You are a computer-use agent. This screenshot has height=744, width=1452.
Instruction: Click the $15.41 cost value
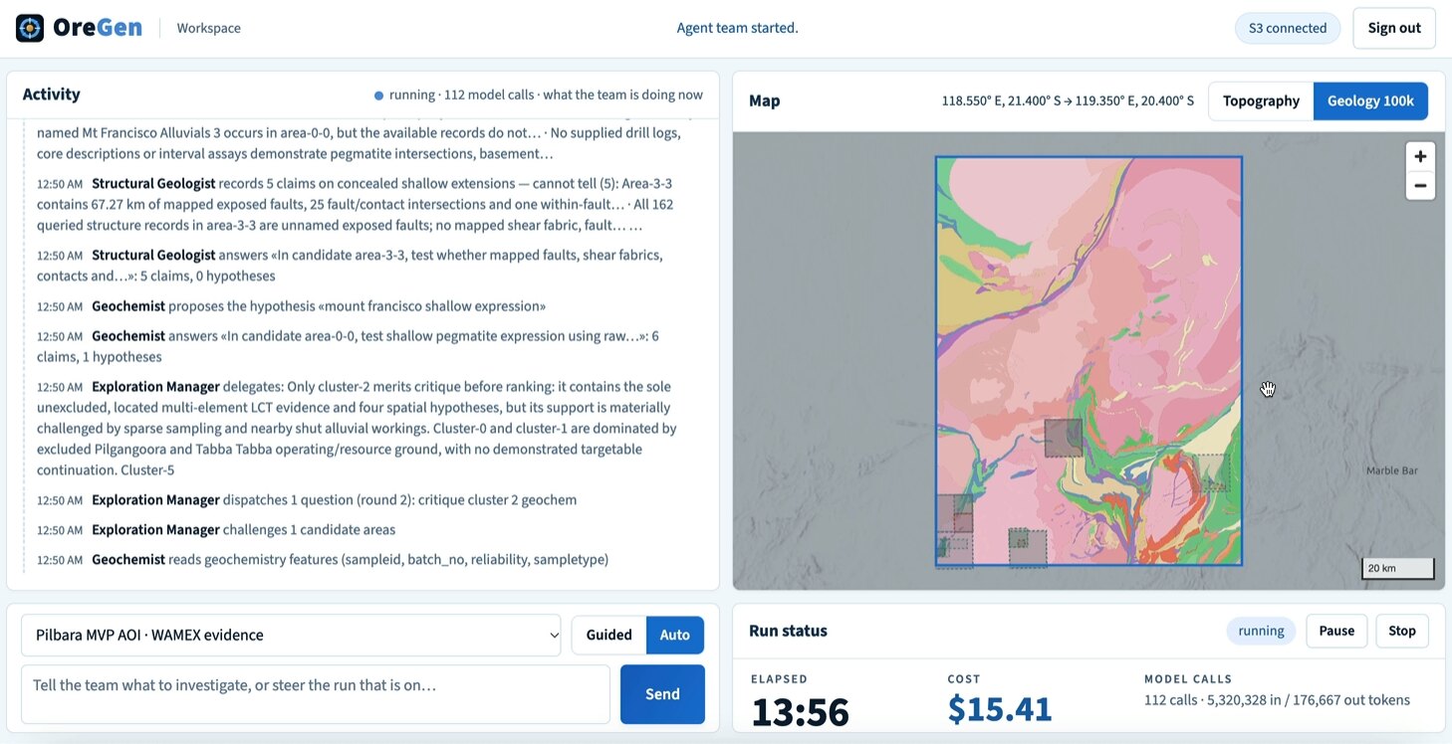tap(1000, 709)
